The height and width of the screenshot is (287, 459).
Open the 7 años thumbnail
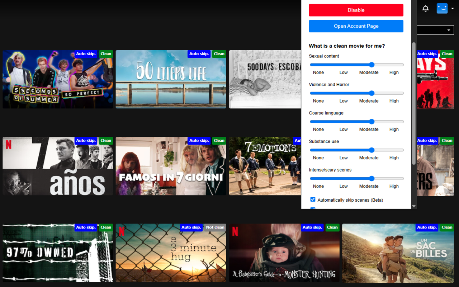pos(58,166)
